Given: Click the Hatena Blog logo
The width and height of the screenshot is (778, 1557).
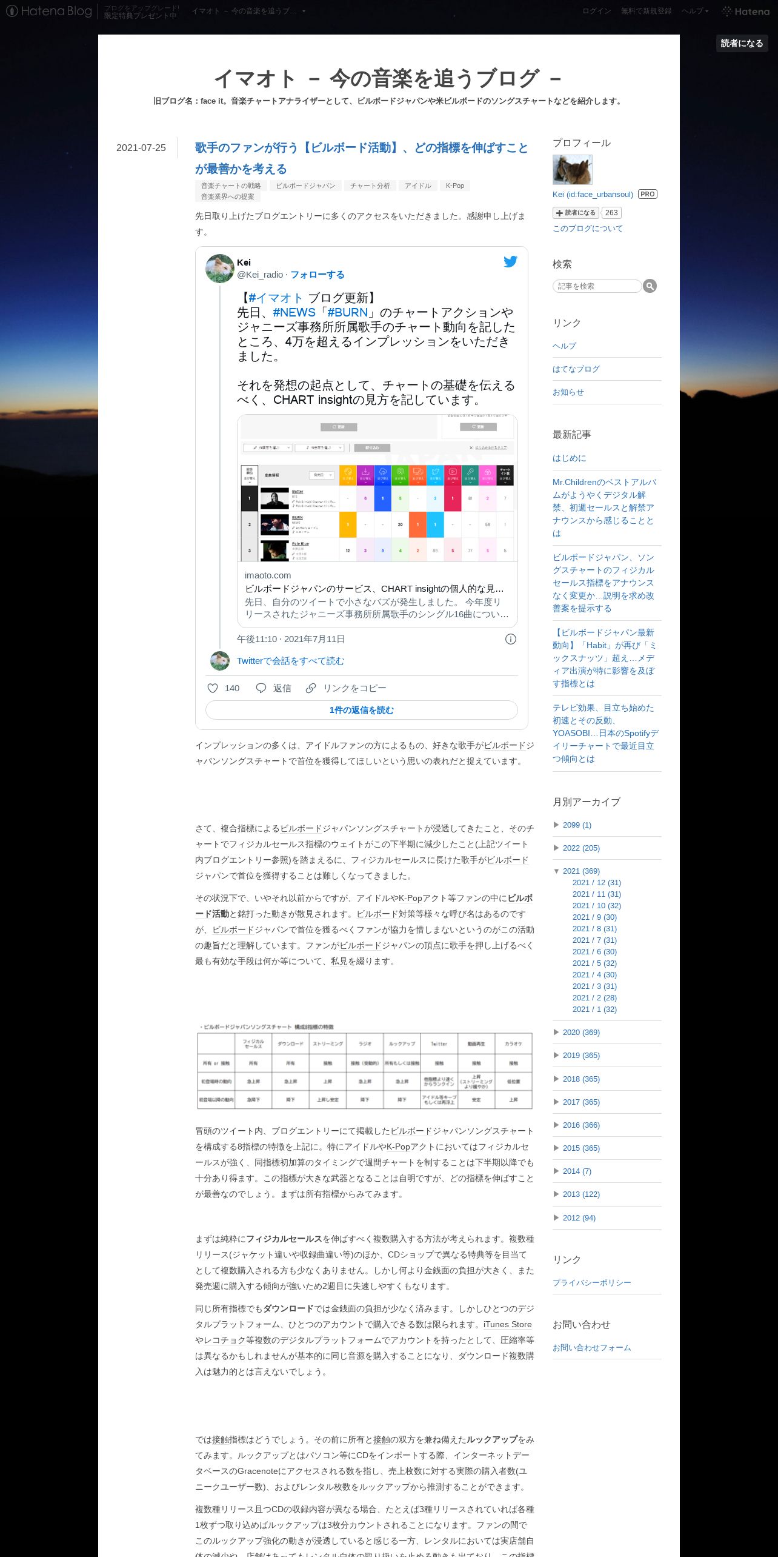Looking at the screenshot, I should [x=49, y=11].
